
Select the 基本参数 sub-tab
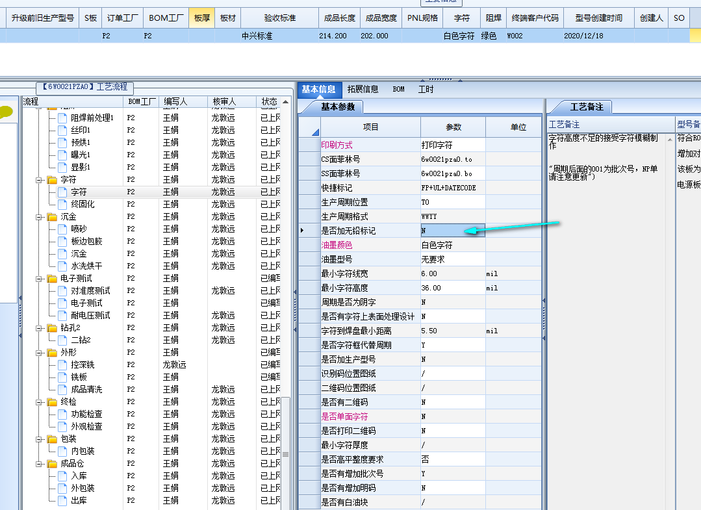click(338, 107)
